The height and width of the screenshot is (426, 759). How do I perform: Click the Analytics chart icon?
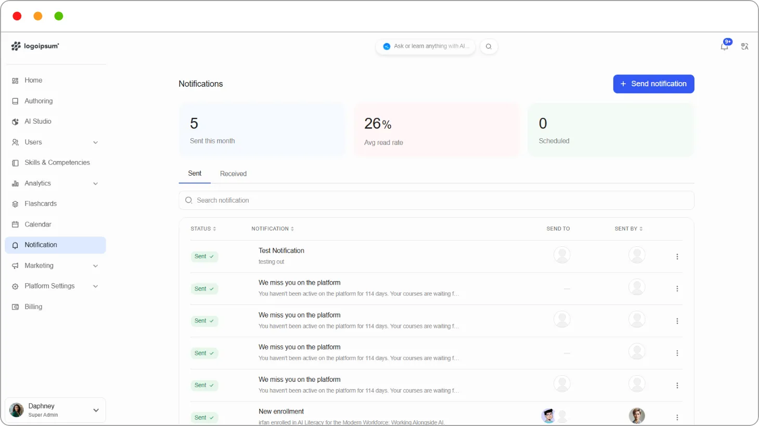15,183
